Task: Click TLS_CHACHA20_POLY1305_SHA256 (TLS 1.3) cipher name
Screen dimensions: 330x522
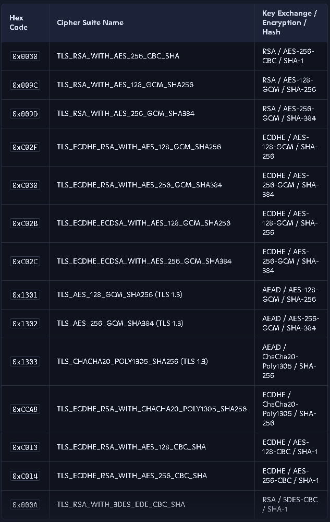Action: (x=132, y=361)
